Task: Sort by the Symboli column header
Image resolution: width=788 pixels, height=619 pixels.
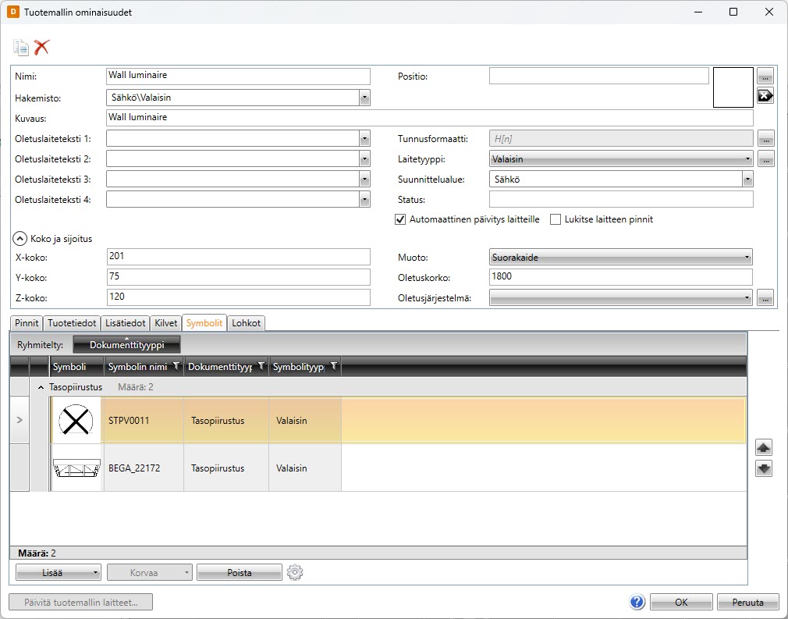Action: pos(76,367)
